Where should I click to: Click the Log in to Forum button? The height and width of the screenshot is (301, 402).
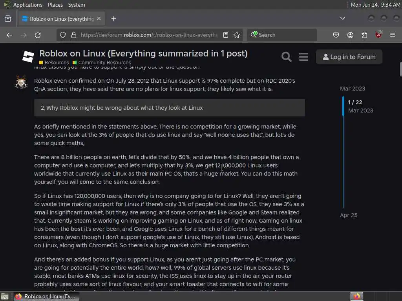click(x=349, y=57)
